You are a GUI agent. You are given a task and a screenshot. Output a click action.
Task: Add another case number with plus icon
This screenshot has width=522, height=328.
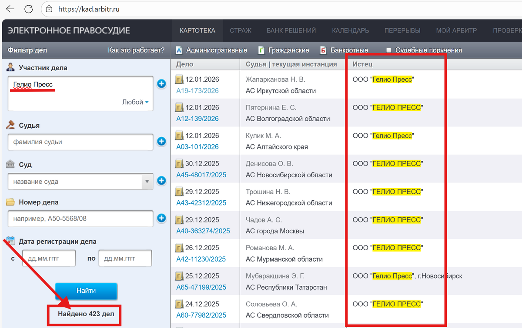click(161, 218)
